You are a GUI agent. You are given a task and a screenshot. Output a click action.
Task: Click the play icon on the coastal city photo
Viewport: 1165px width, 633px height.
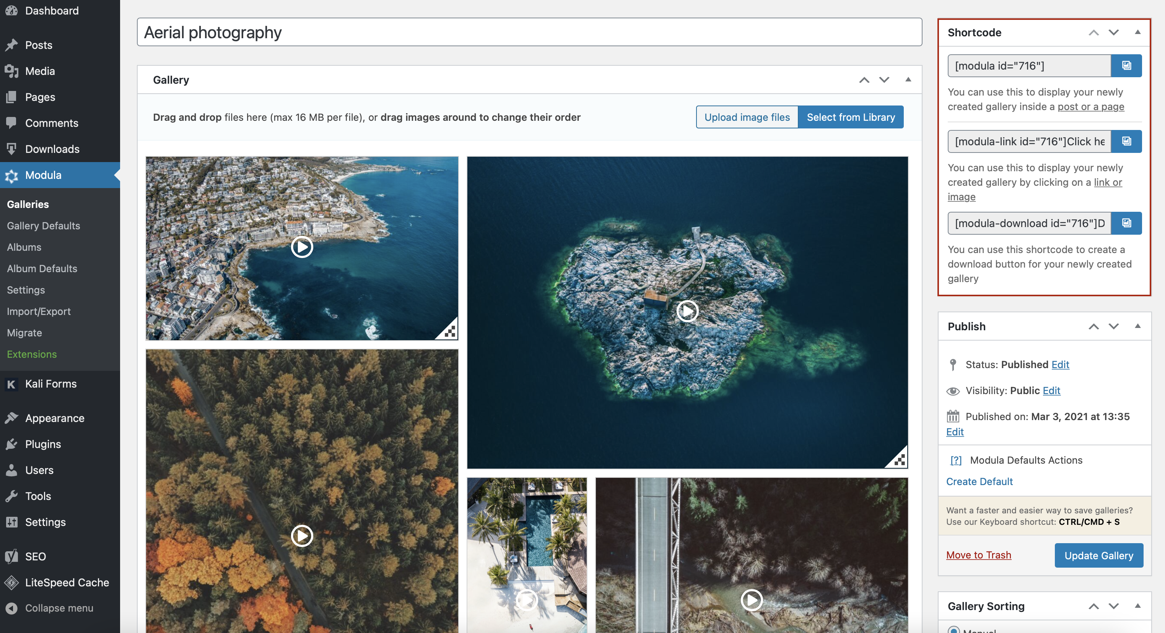tap(302, 247)
